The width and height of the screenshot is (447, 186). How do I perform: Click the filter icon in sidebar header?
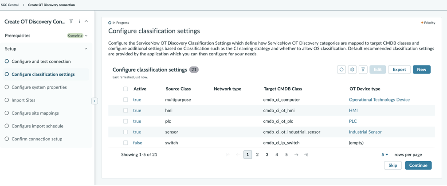click(71, 21)
